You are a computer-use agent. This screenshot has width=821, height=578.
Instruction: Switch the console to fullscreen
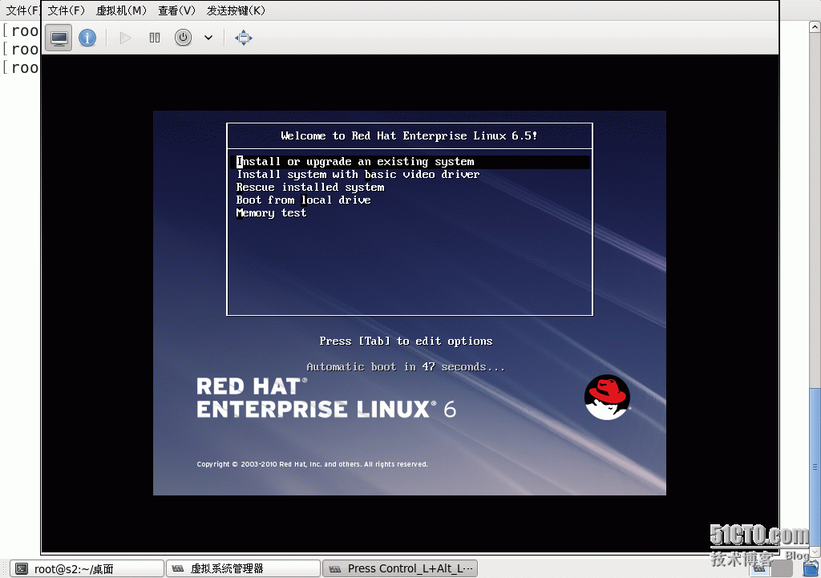pos(244,38)
